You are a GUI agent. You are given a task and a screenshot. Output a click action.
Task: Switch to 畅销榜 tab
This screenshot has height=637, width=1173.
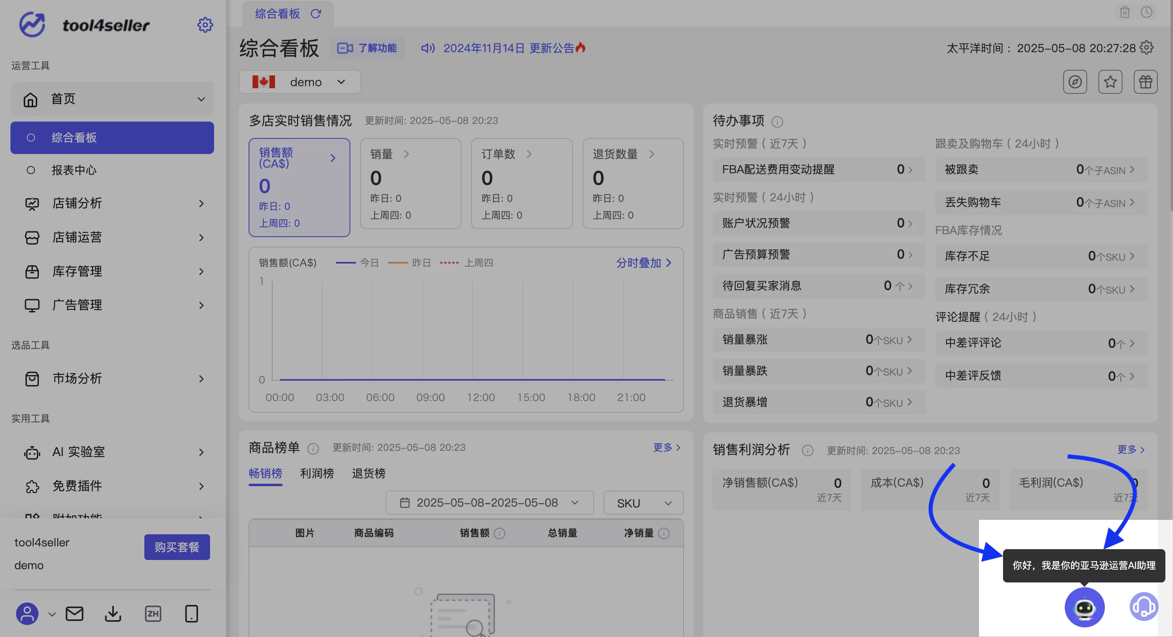pos(265,473)
